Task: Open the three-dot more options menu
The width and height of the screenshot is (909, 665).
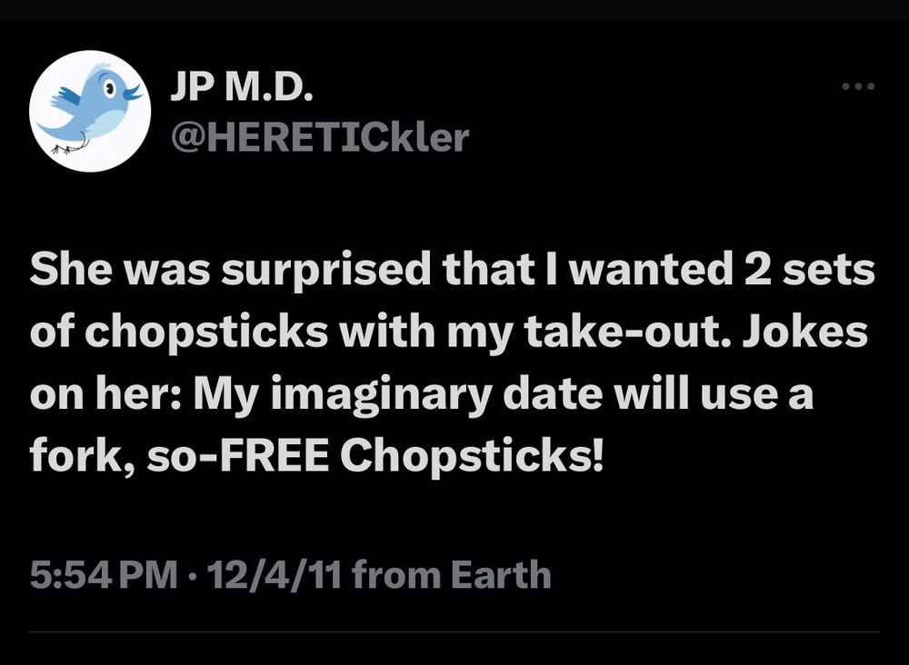Action: pyautogui.click(x=857, y=87)
